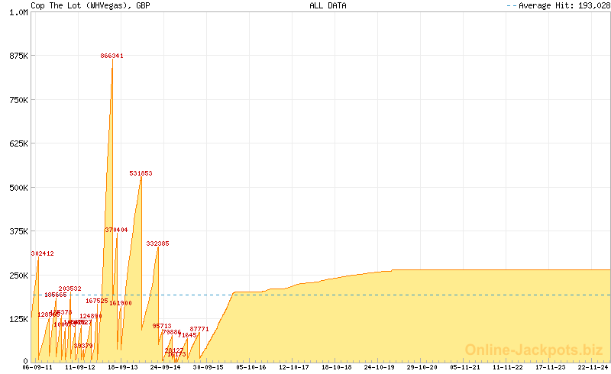
Task: Select the 531853 jackpot hit label
Action: (x=141, y=173)
